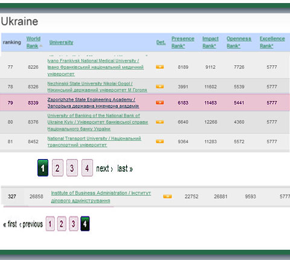Go to page 1 in lower pagination
The image size is (290, 260).
pyautogui.click(x=50, y=224)
